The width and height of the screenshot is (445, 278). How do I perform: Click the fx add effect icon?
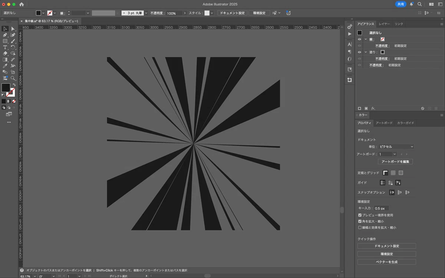tap(373, 108)
